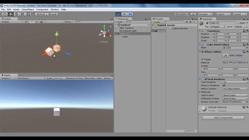Open the Layers dropdown
Image resolution: width=249 pixels, height=140 pixels.
coord(223,14)
